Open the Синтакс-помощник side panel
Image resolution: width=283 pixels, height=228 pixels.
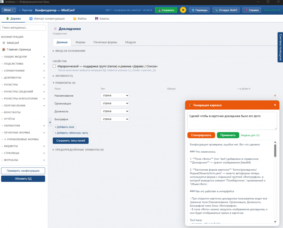280,47
